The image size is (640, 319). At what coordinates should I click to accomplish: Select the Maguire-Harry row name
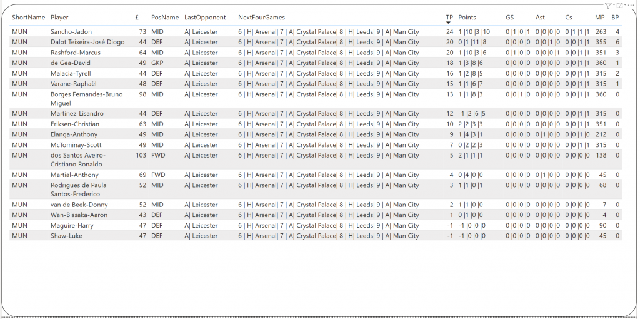point(72,226)
